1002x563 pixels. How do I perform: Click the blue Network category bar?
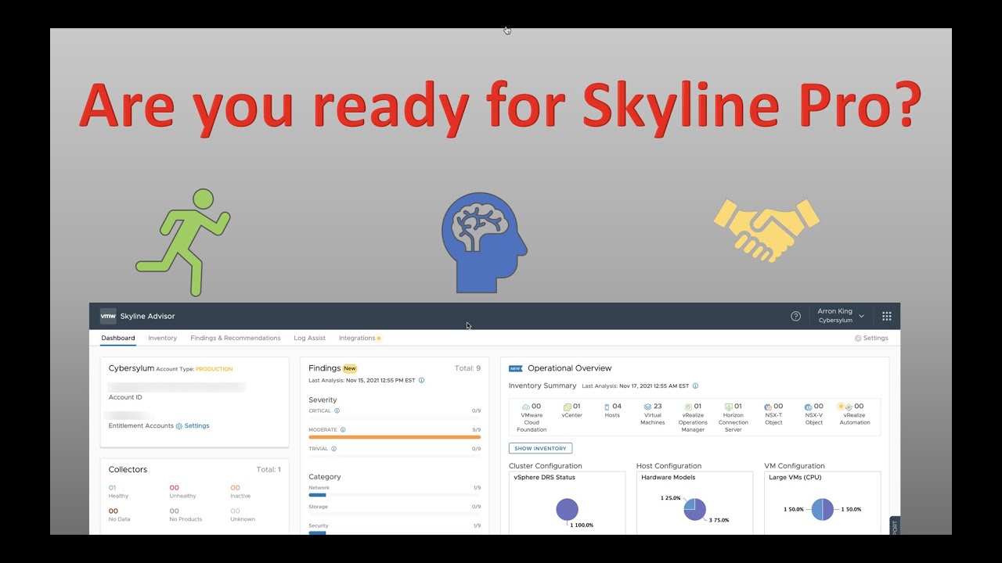317,495
